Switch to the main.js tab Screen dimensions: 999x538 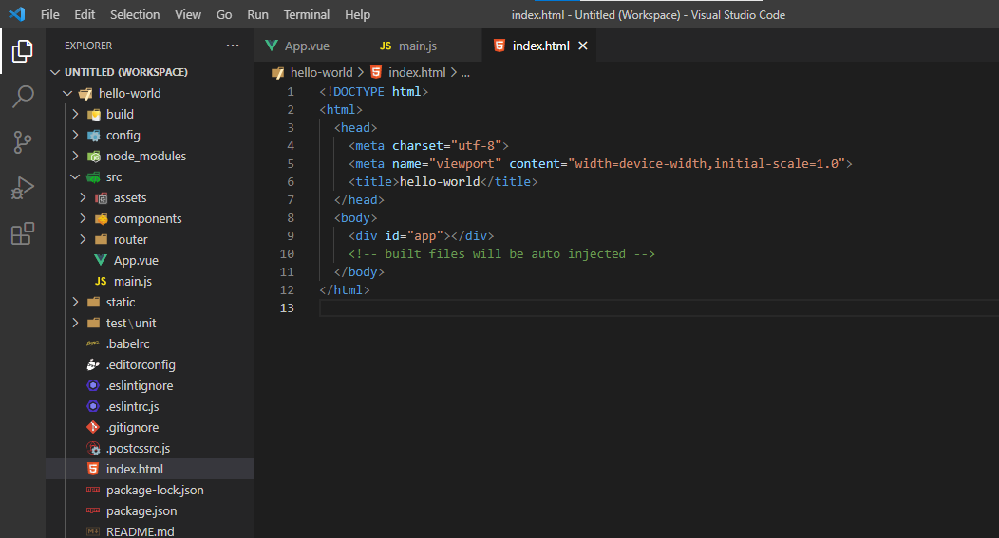tap(418, 46)
